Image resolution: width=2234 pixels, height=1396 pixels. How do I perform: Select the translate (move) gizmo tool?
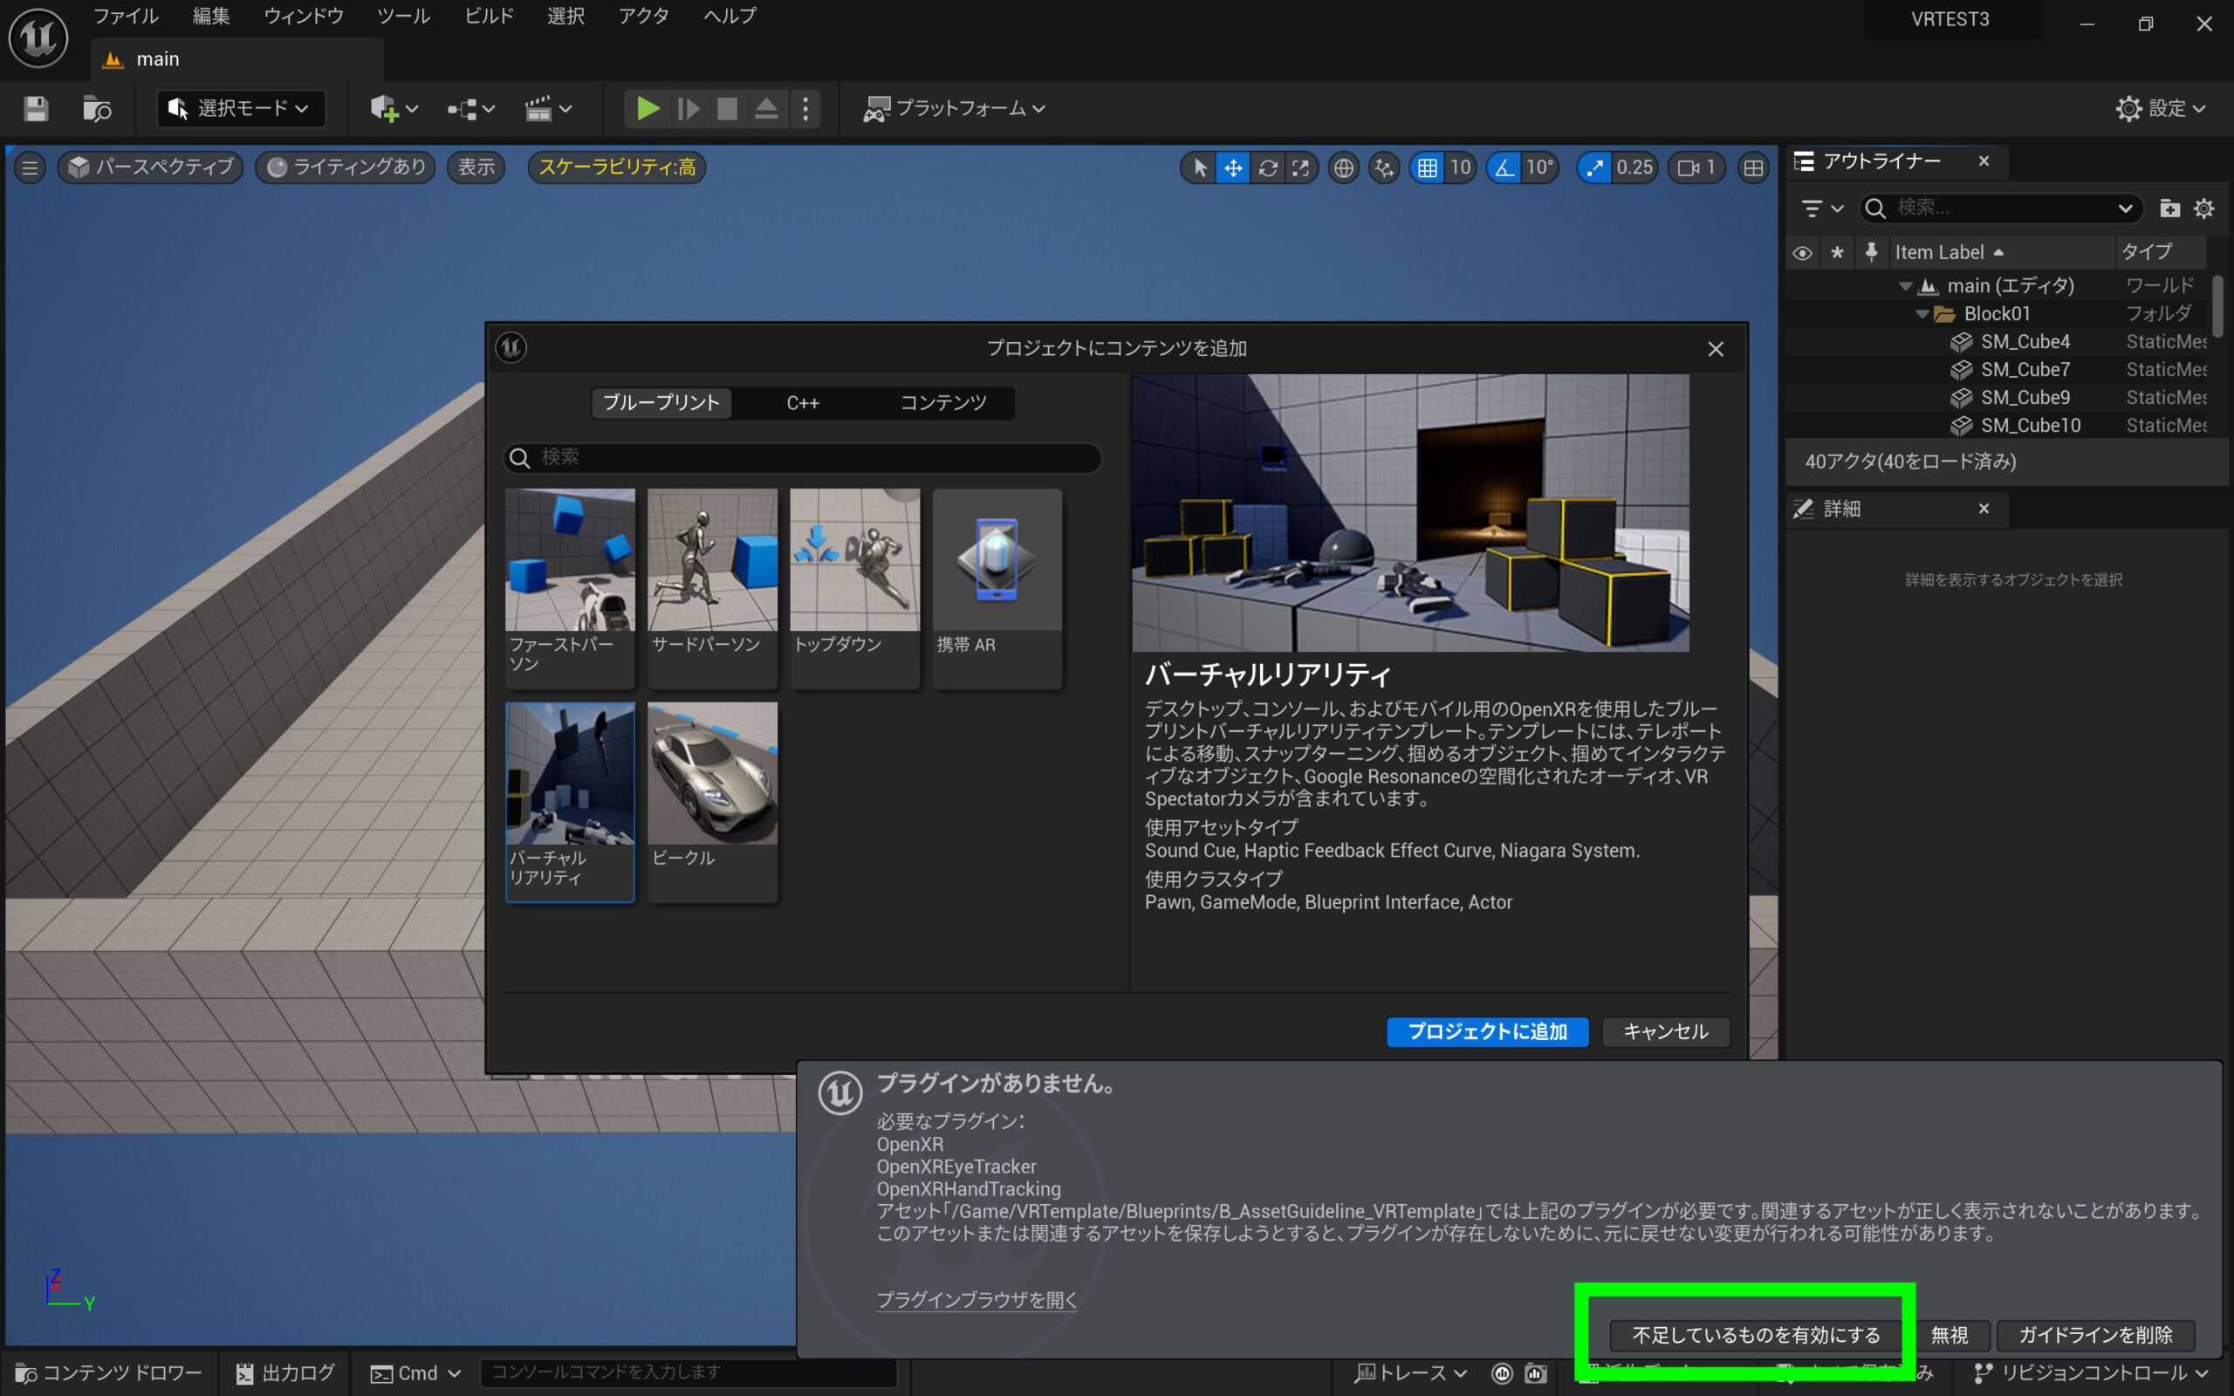coord(1232,168)
